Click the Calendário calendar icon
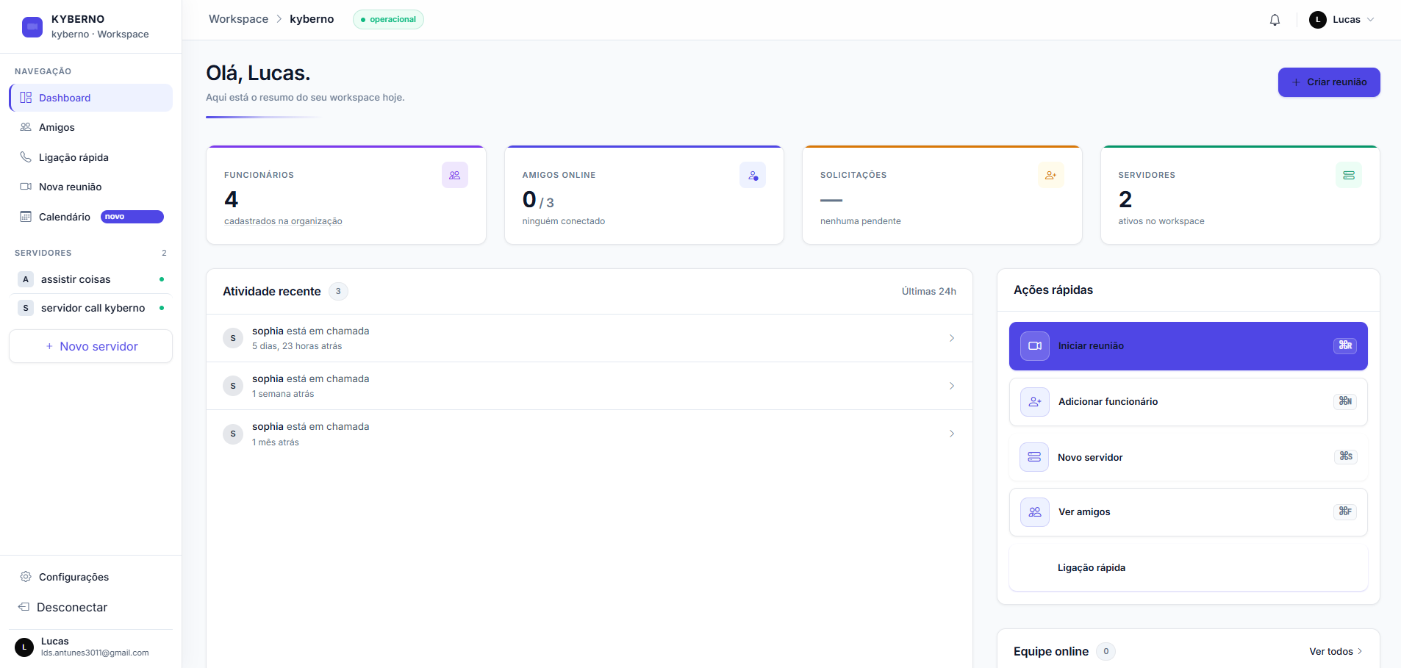1401x668 pixels. 26,217
